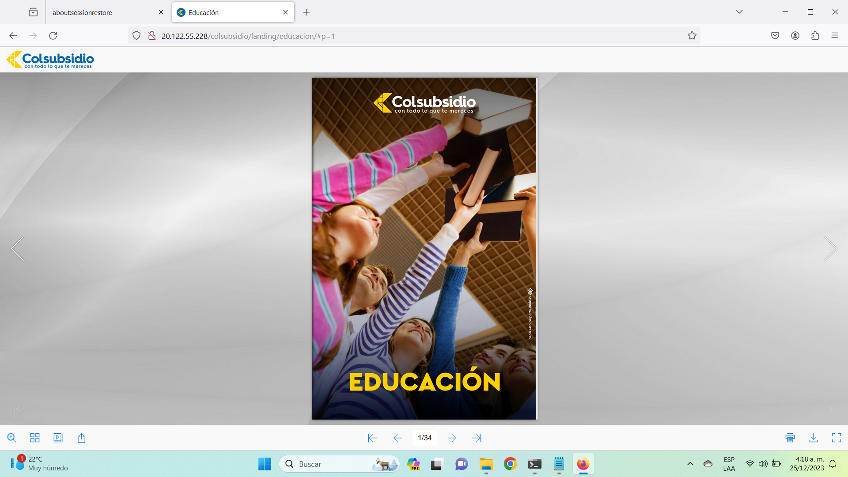Flip backward using the large left chevron
Screen dimensions: 848x477
[18, 249]
